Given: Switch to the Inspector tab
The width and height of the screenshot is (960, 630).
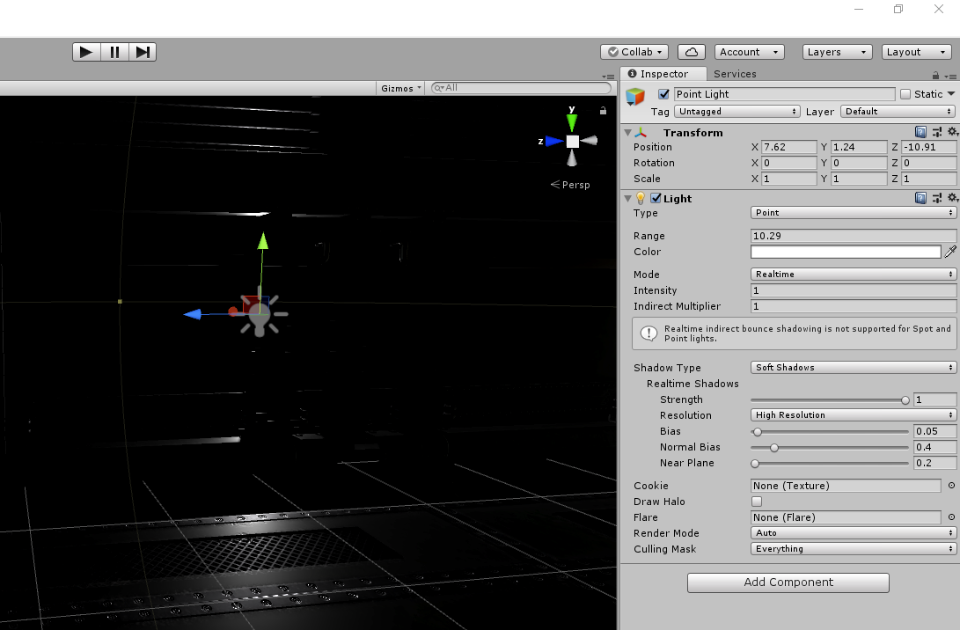Looking at the screenshot, I should 663,74.
